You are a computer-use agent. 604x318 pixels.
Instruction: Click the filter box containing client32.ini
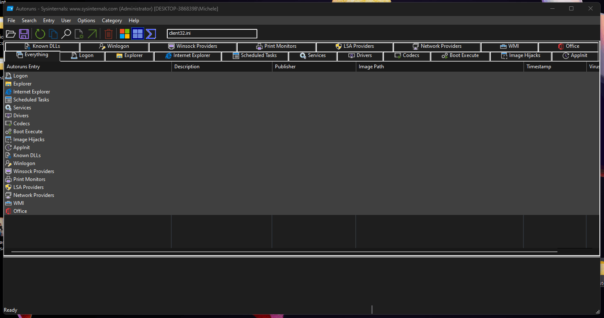(x=212, y=34)
